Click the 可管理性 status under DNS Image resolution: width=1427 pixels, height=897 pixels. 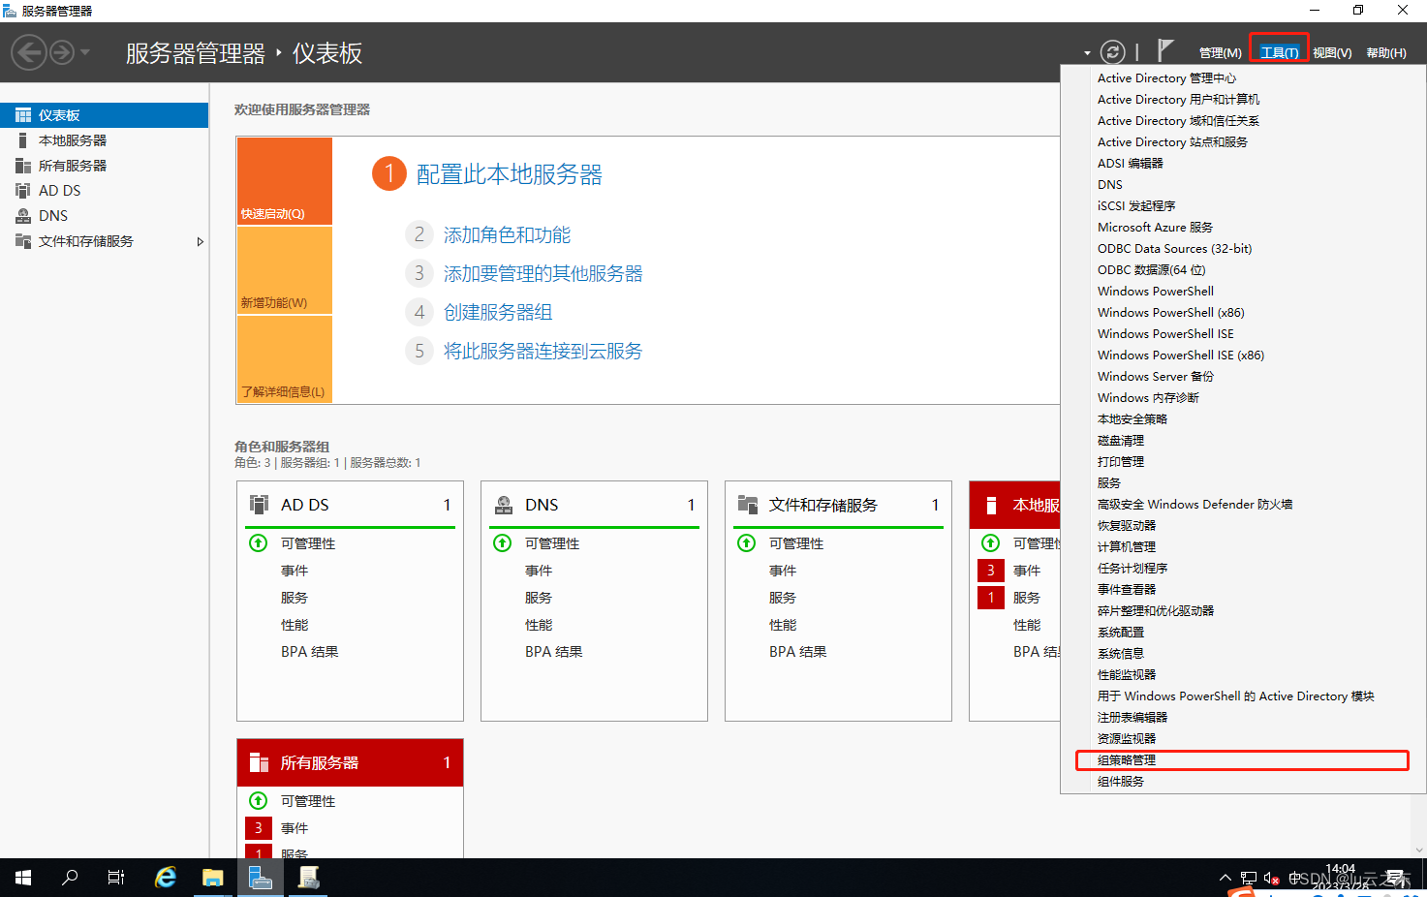point(552,543)
